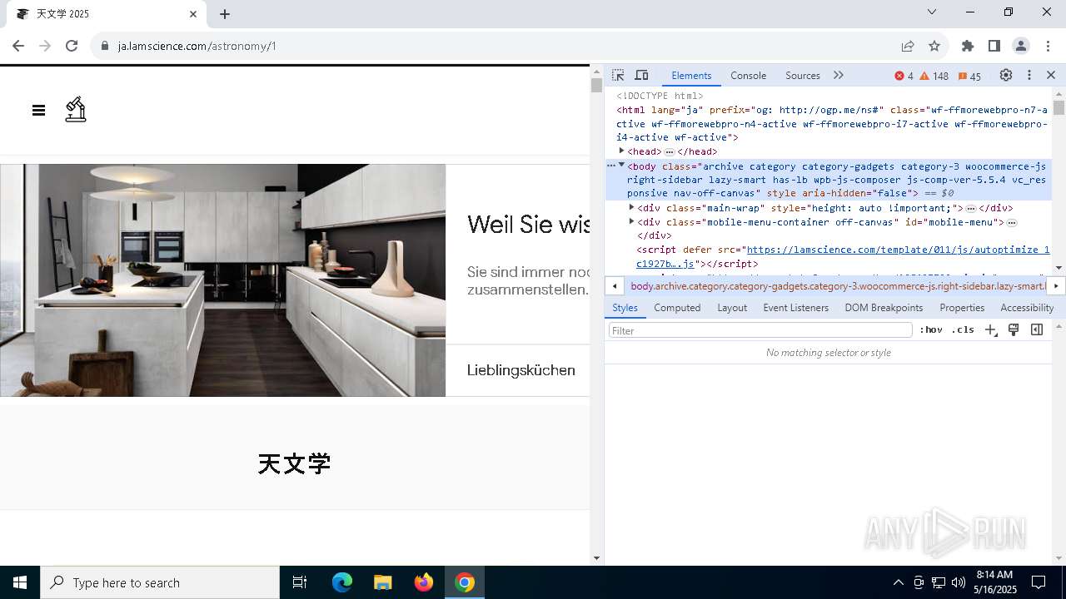Open the Properties pane tab
The width and height of the screenshot is (1066, 599).
(x=962, y=308)
